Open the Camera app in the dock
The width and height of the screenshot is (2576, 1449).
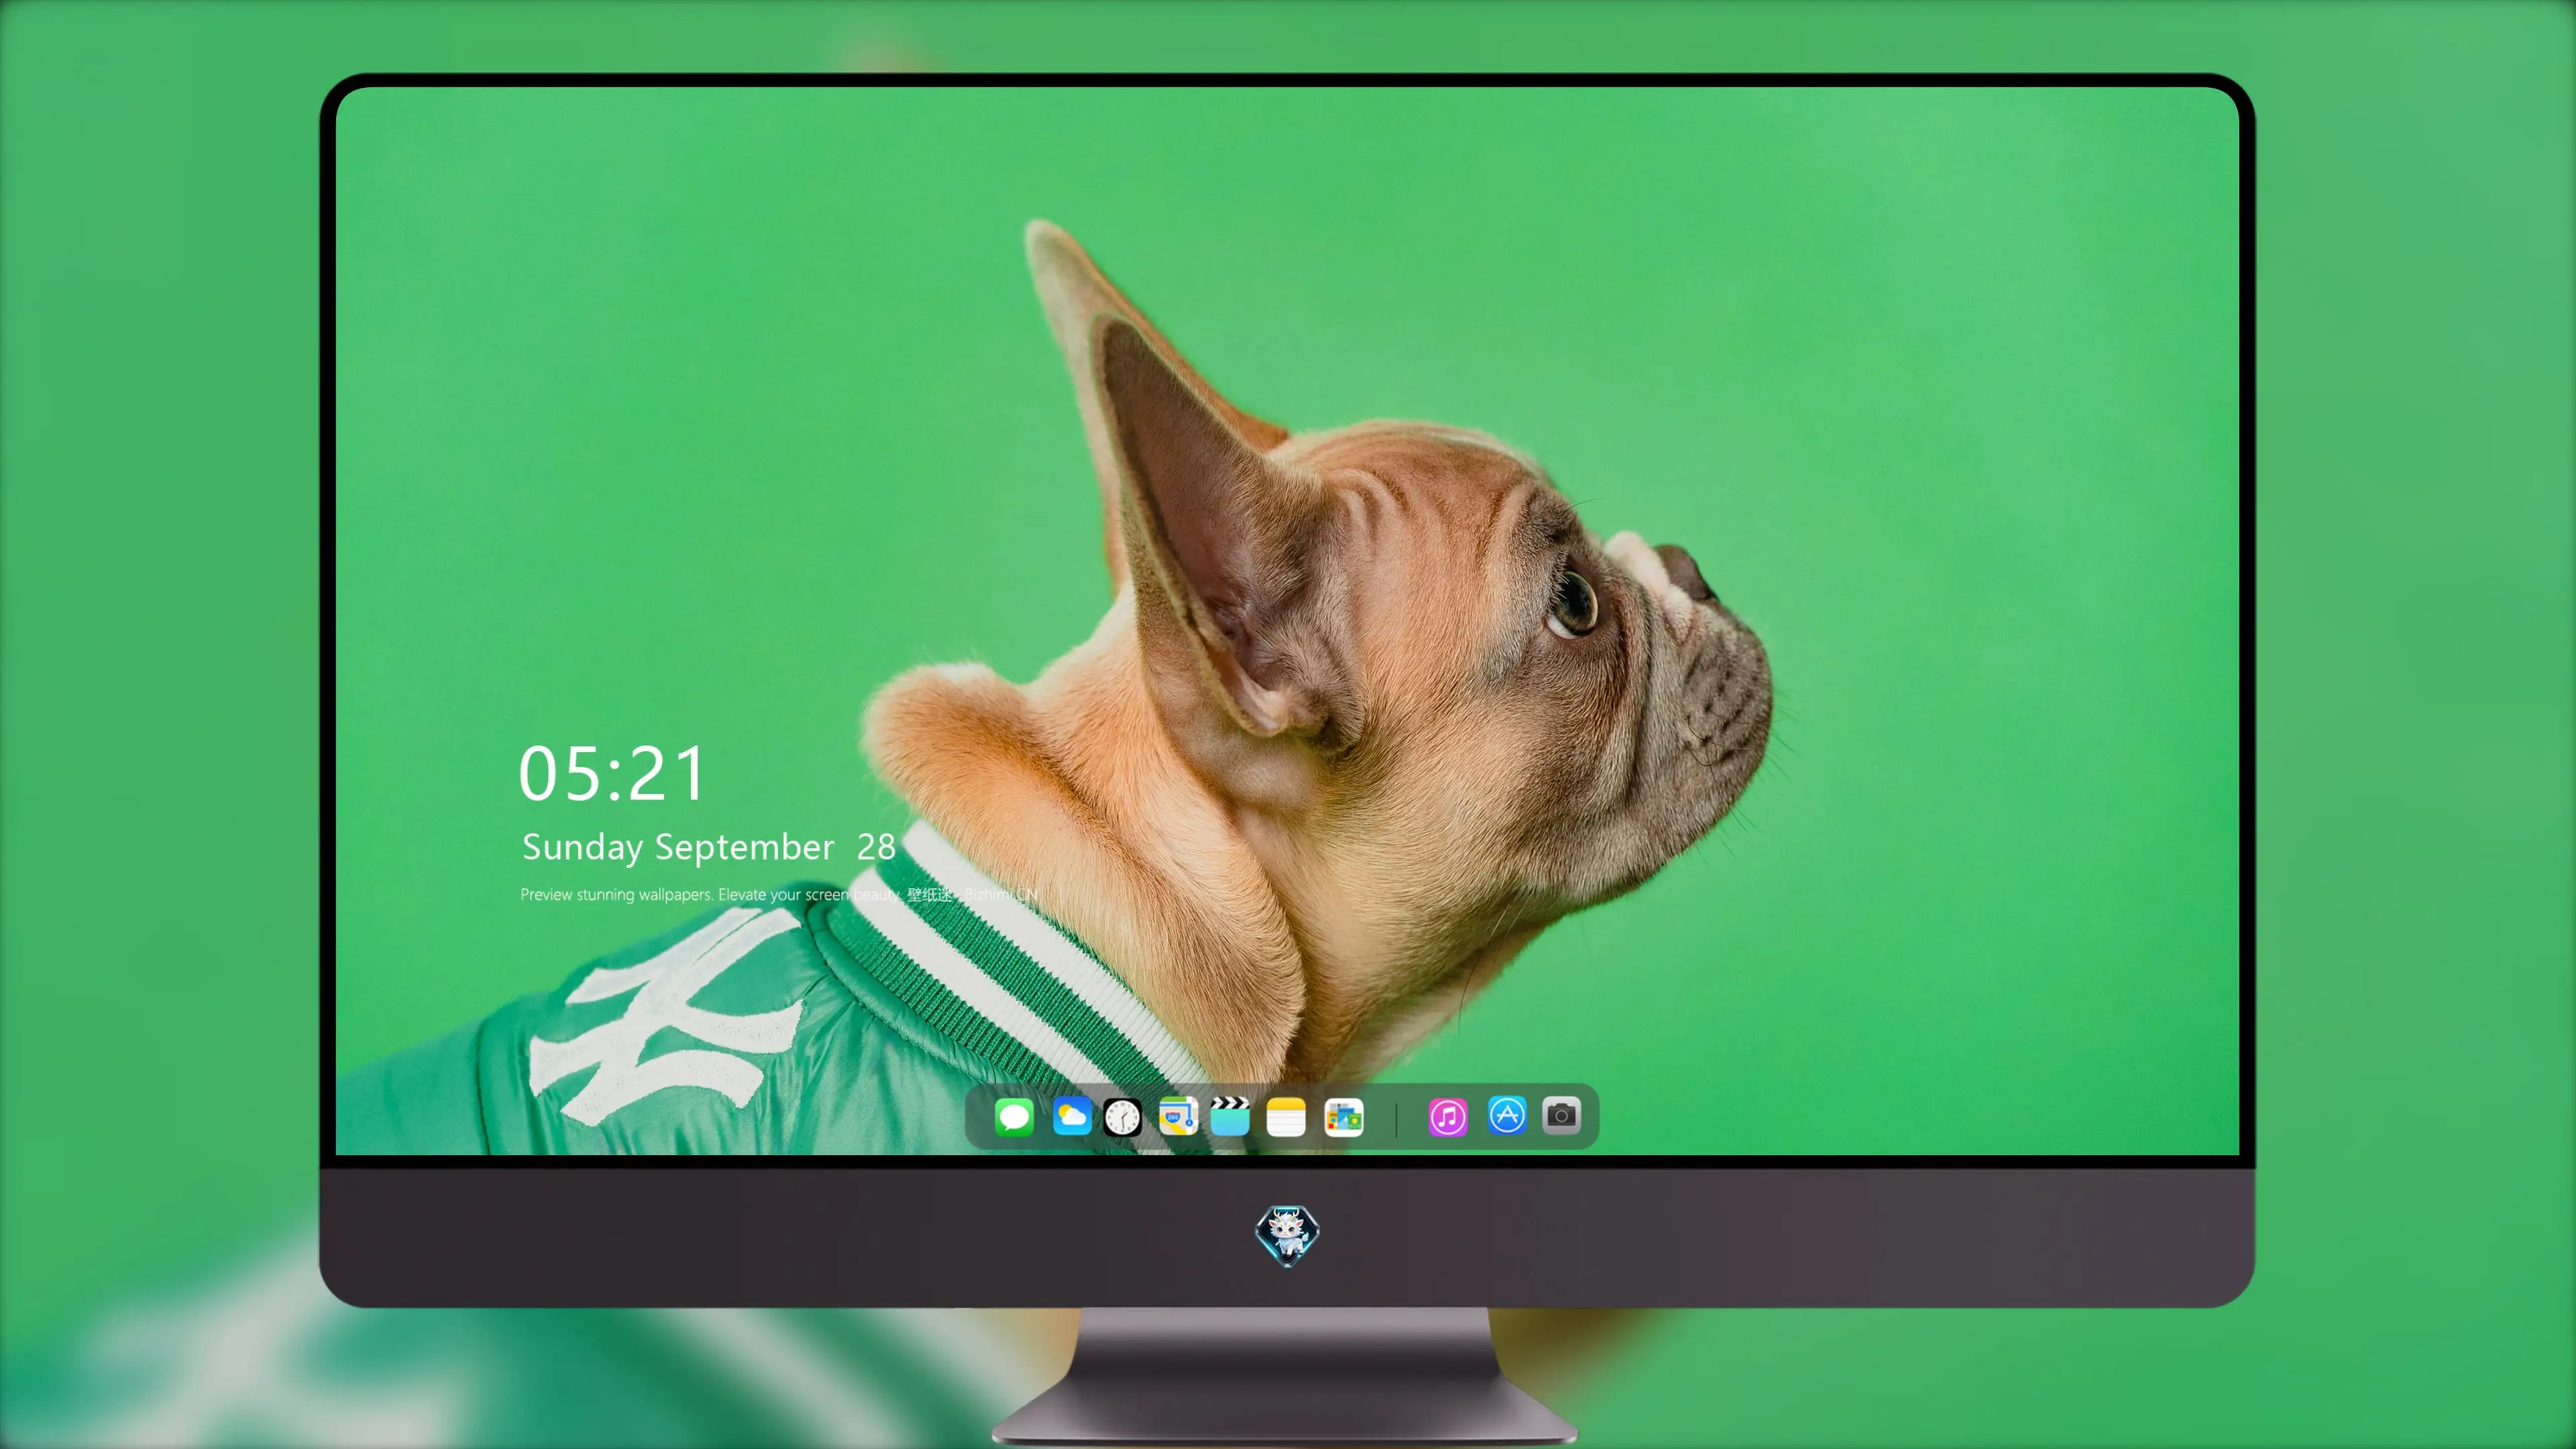tap(1561, 1115)
